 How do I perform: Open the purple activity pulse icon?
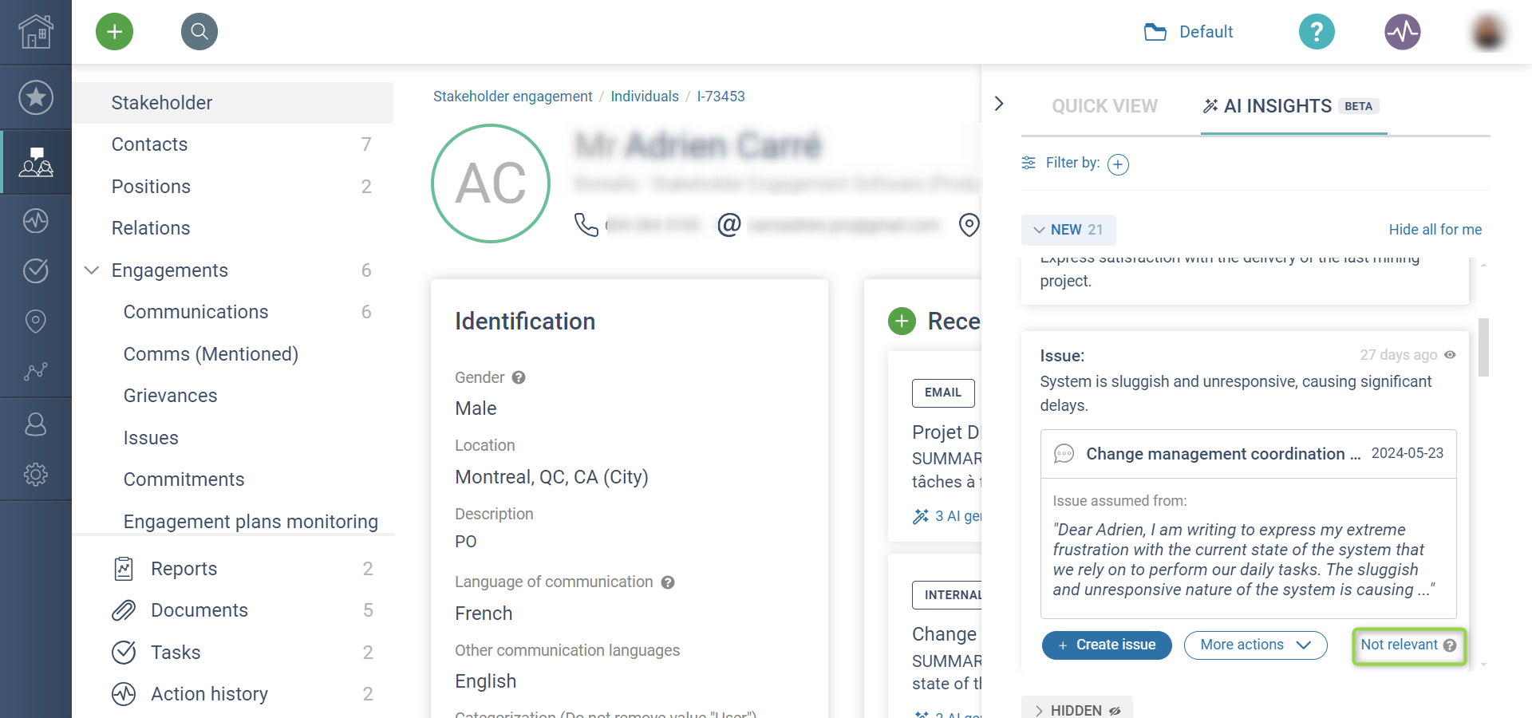coord(1403,32)
